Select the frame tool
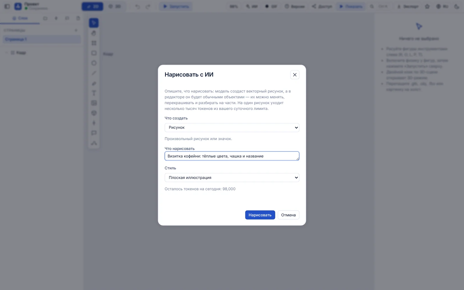This screenshot has width=464, height=290. 94,43
